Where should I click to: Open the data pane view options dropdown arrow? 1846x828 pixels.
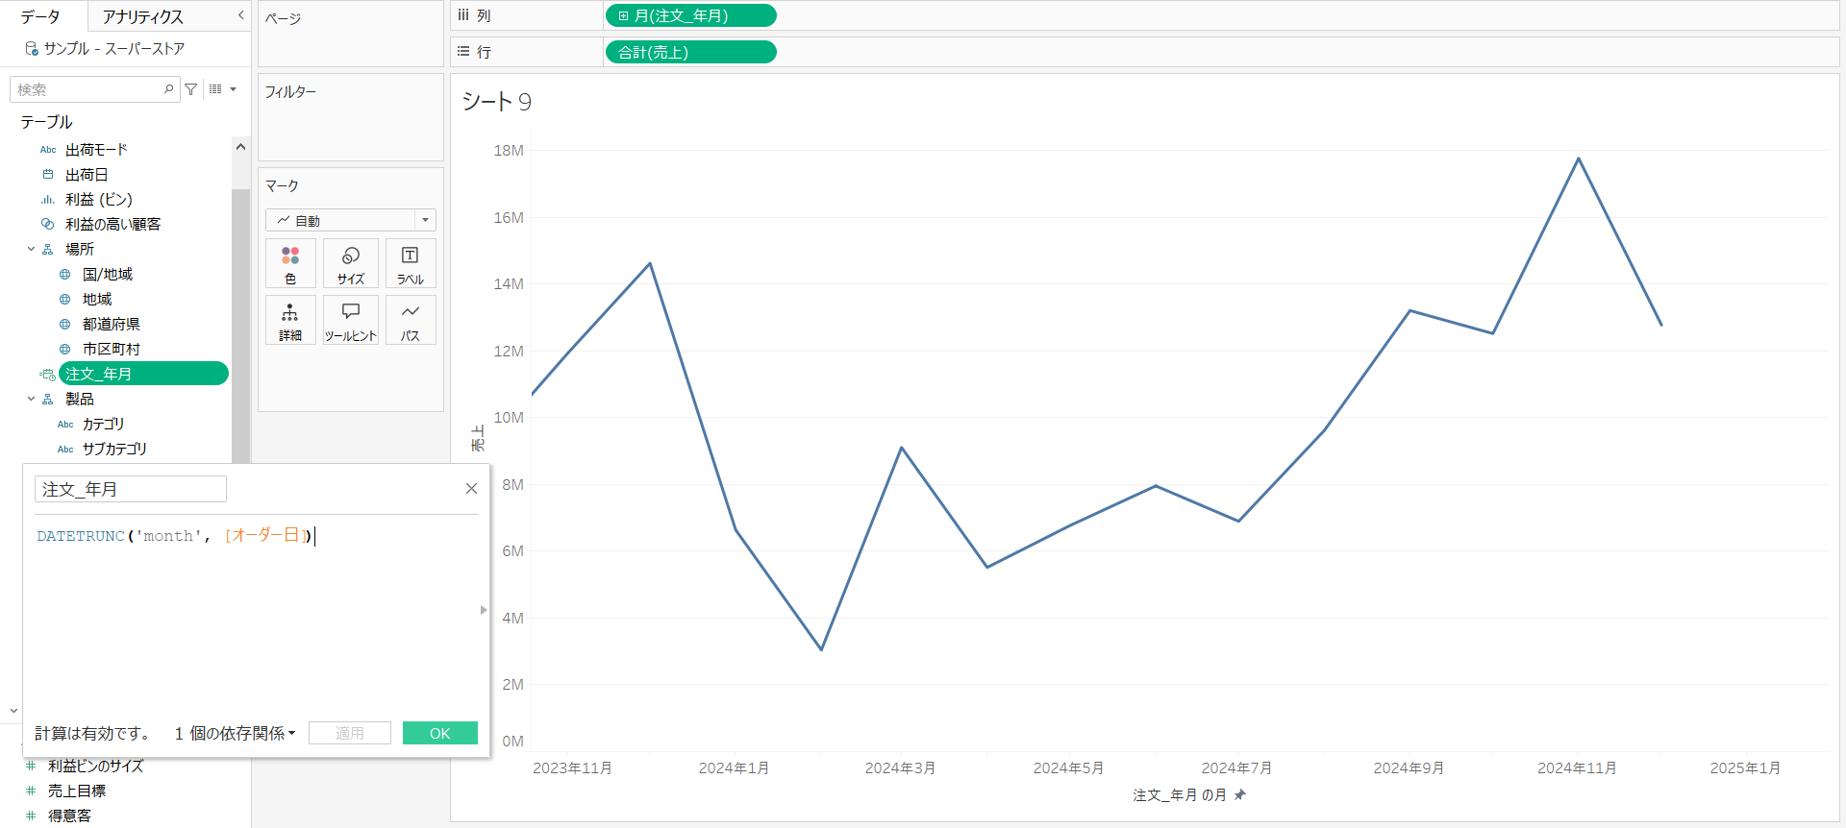(x=233, y=89)
